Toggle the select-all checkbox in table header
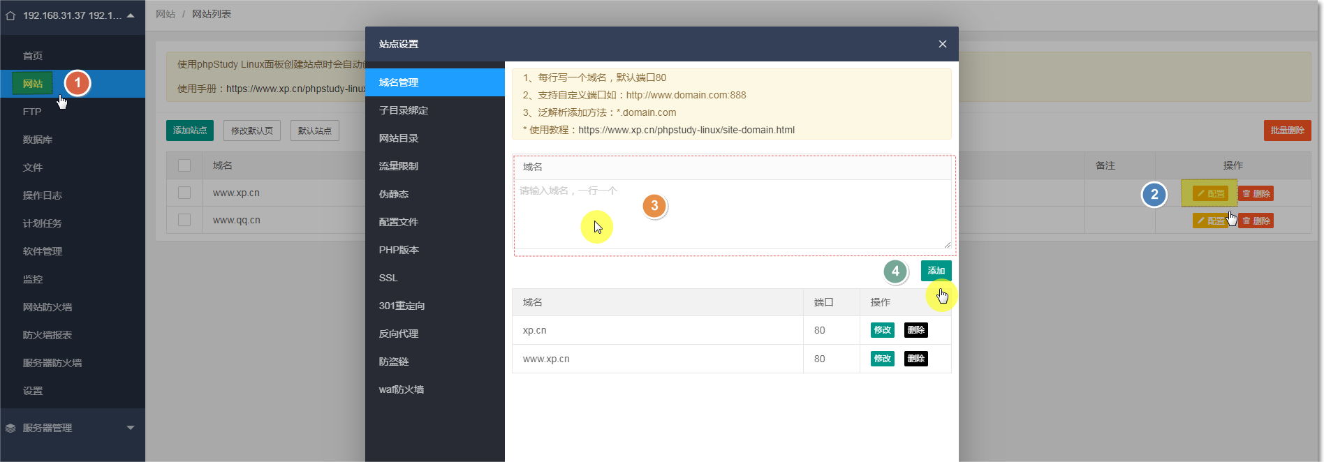The image size is (1324, 462). click(x=184, y=165)
